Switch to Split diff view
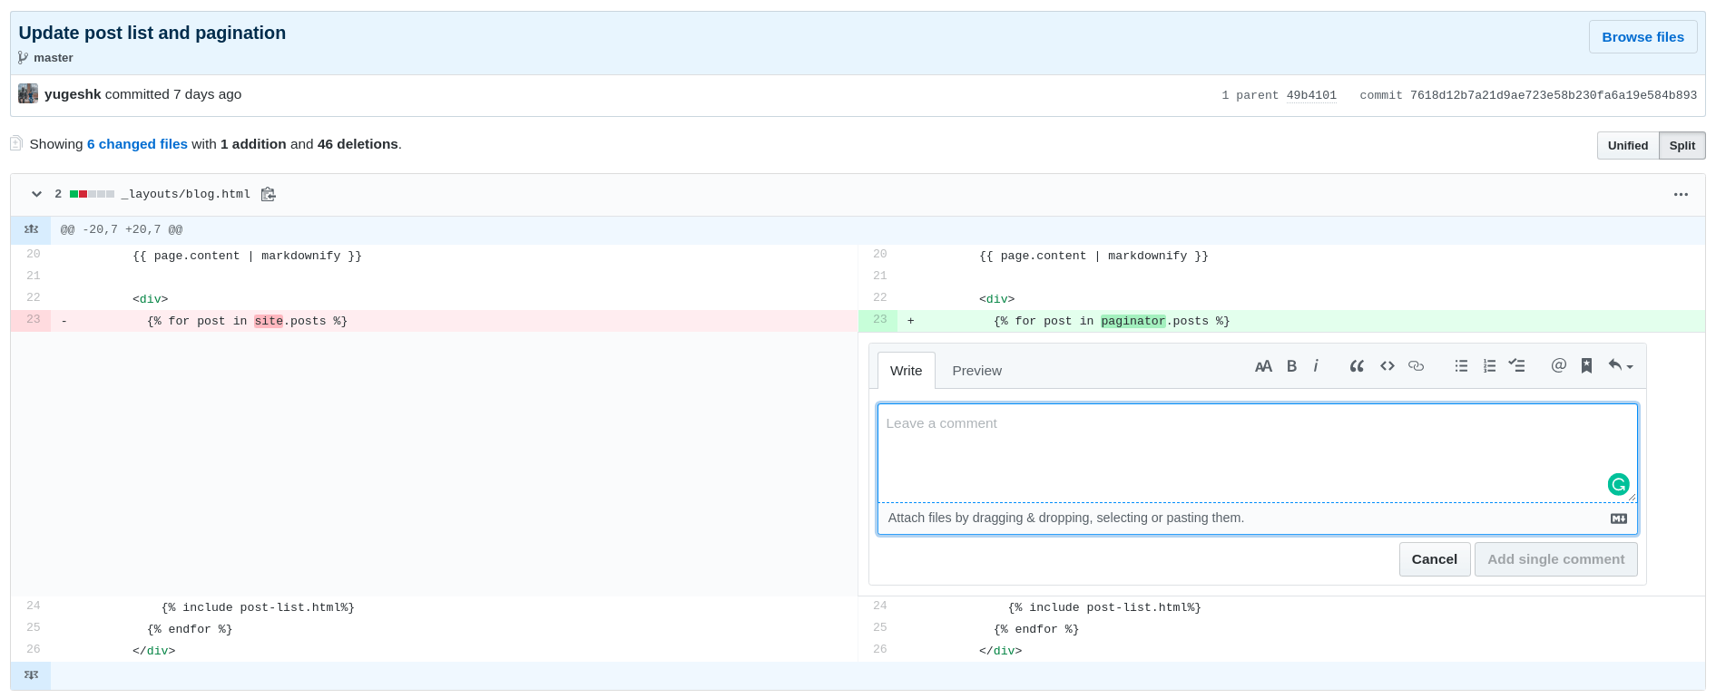Screen dimensions: 1716x698 pos(1682,145)
